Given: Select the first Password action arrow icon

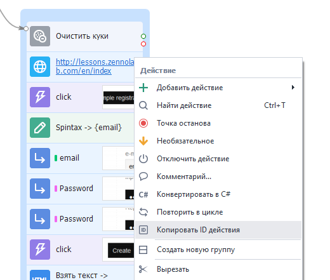Looking at the screenshot, I should 40,189.
